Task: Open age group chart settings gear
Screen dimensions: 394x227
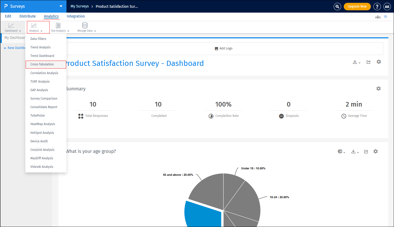Action: click(x=375, y=152)
